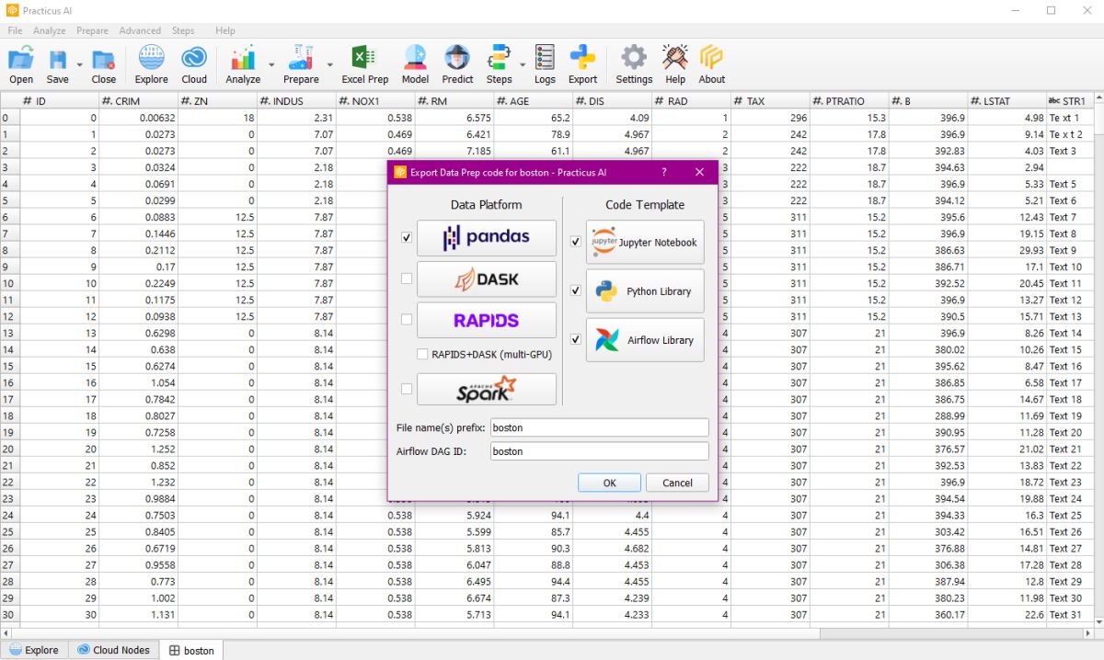This screenshot has height=660, width=1104.
Task: Expand the Steps dropdown arrow
Action: tap(523, 65)
